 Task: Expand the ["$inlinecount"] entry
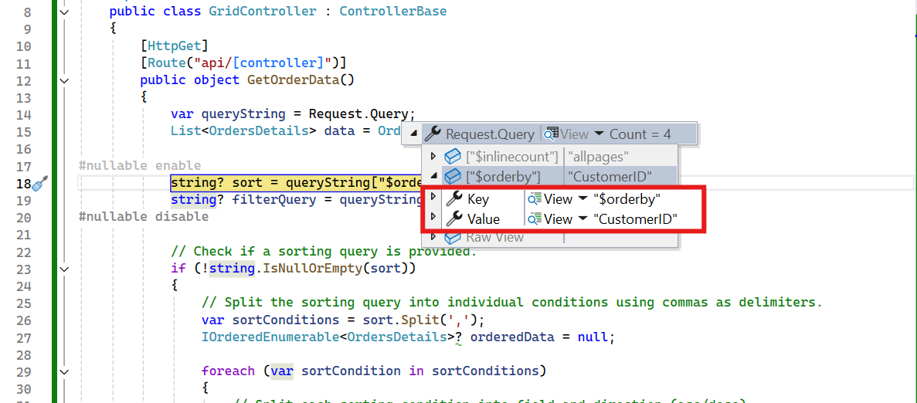click(433, 157)
